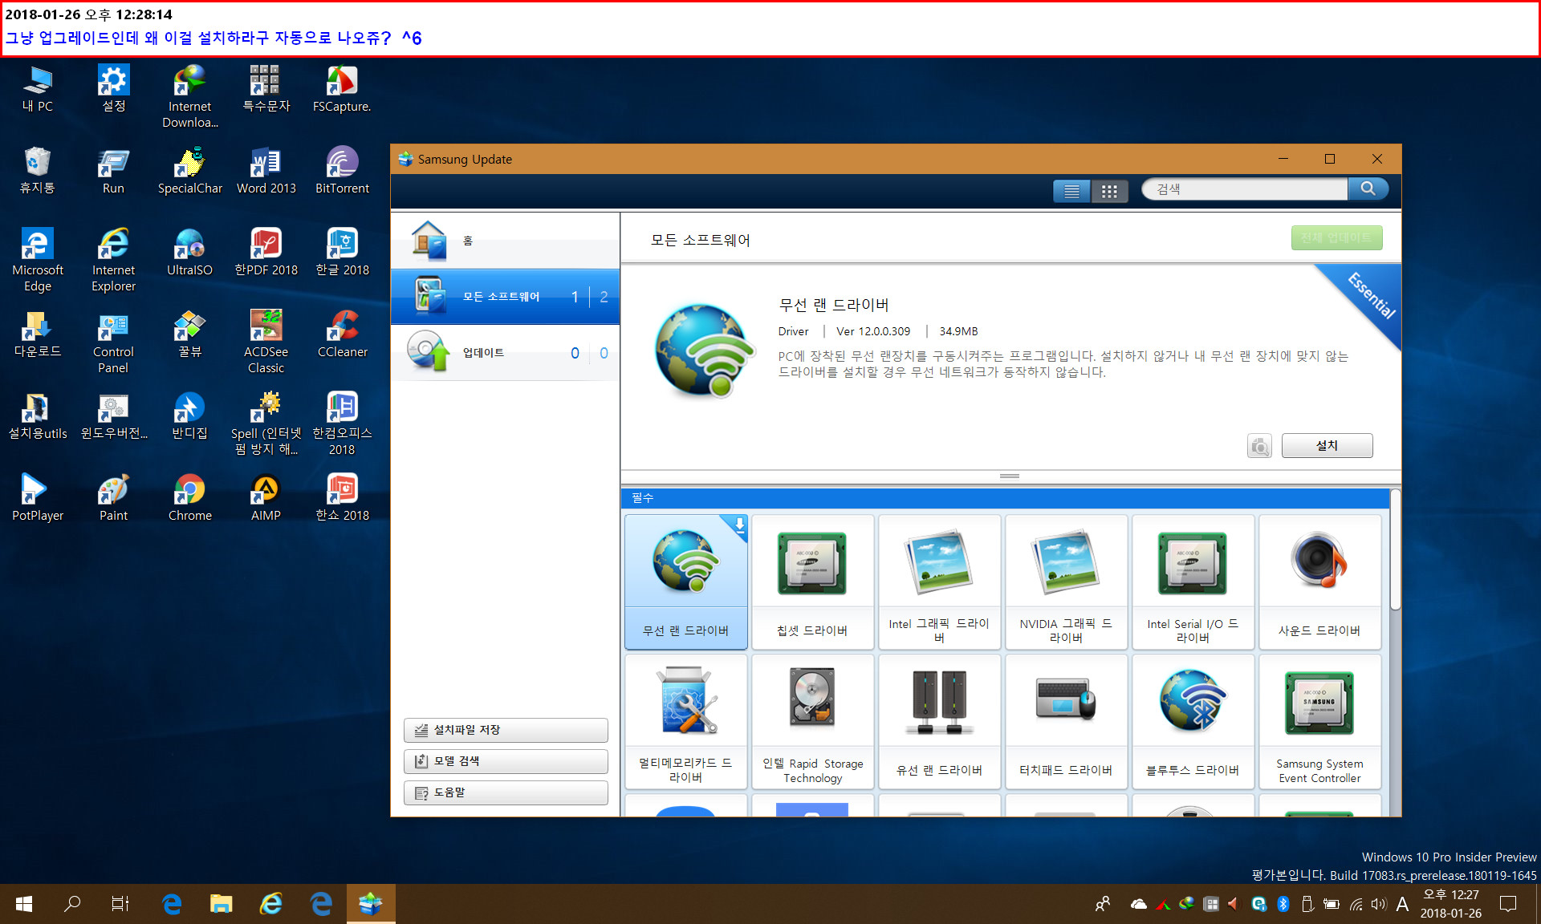Click the panel splitter handle below the details
This screenshot has height=924, width=1541.
[x=1010, y=476]
